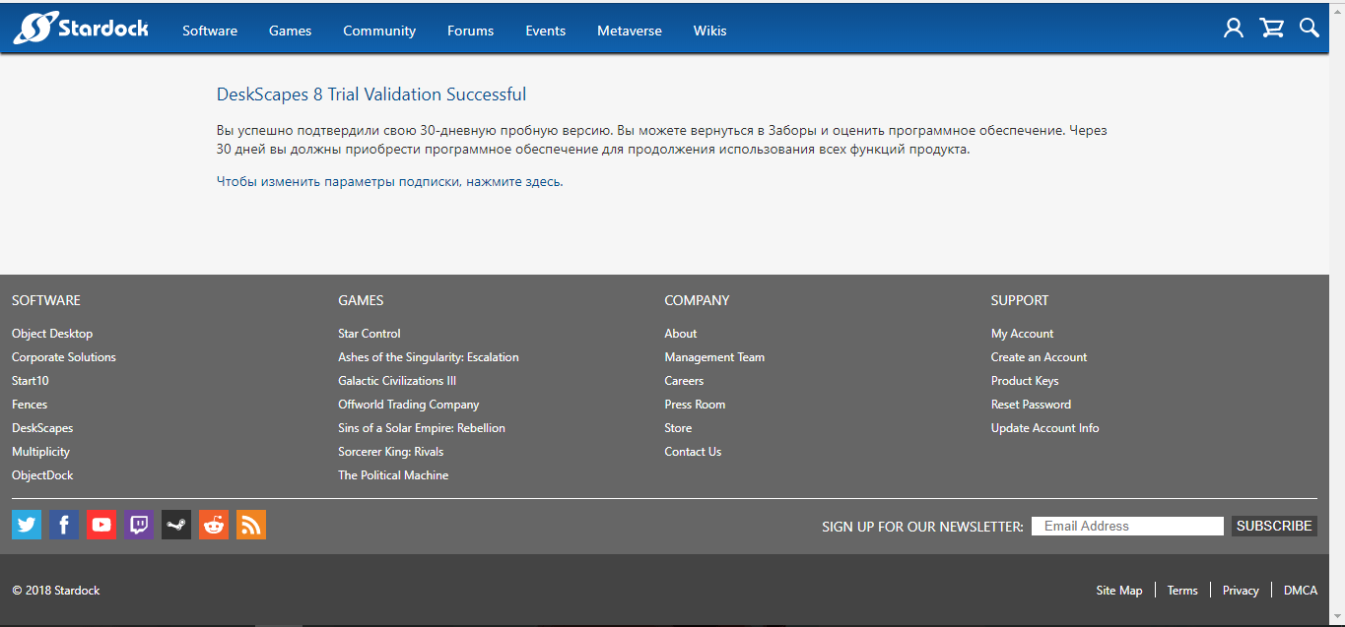Focus the newsletter Email Address field
This screenshot has width=1345, height=627.
pos(1127,526)
